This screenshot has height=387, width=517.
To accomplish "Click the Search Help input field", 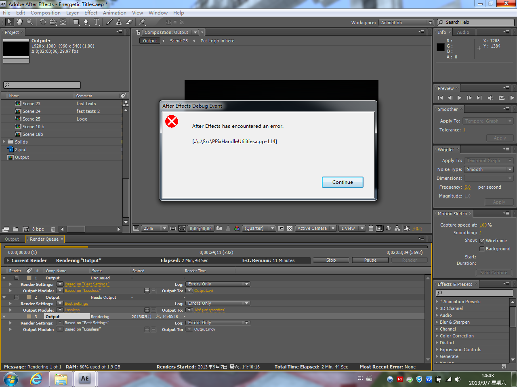I will click(x=475, y=22).
